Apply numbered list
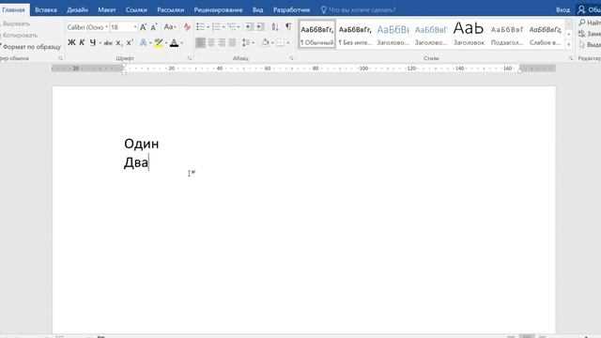 216,26
